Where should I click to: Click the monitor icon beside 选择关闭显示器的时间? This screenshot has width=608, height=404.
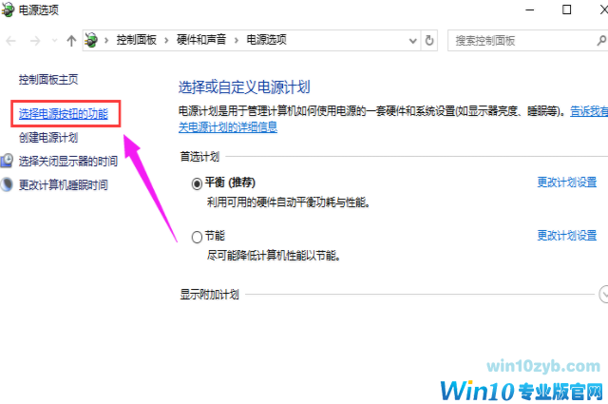[7, 161]
